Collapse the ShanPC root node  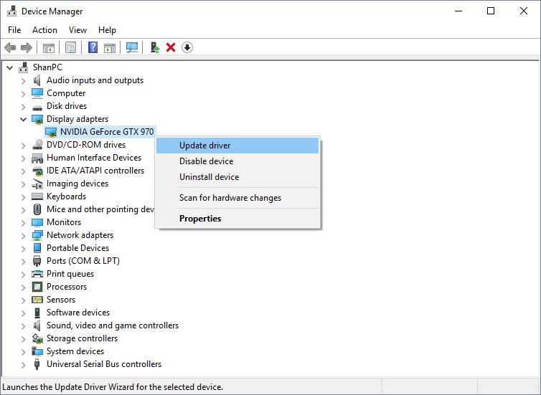[x=10, y=67]
